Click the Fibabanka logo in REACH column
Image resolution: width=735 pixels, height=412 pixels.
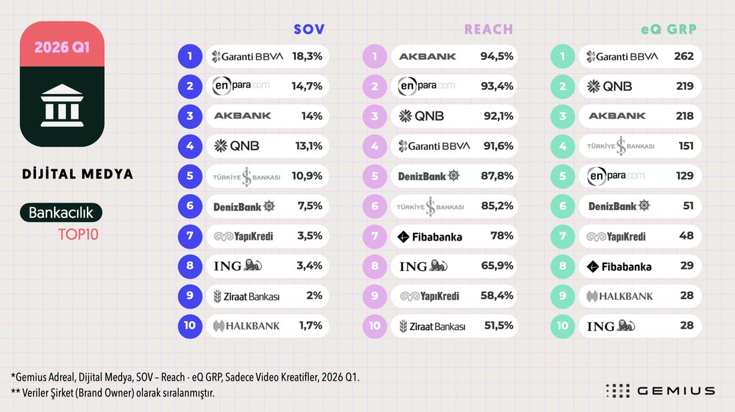tap(430, 237)
